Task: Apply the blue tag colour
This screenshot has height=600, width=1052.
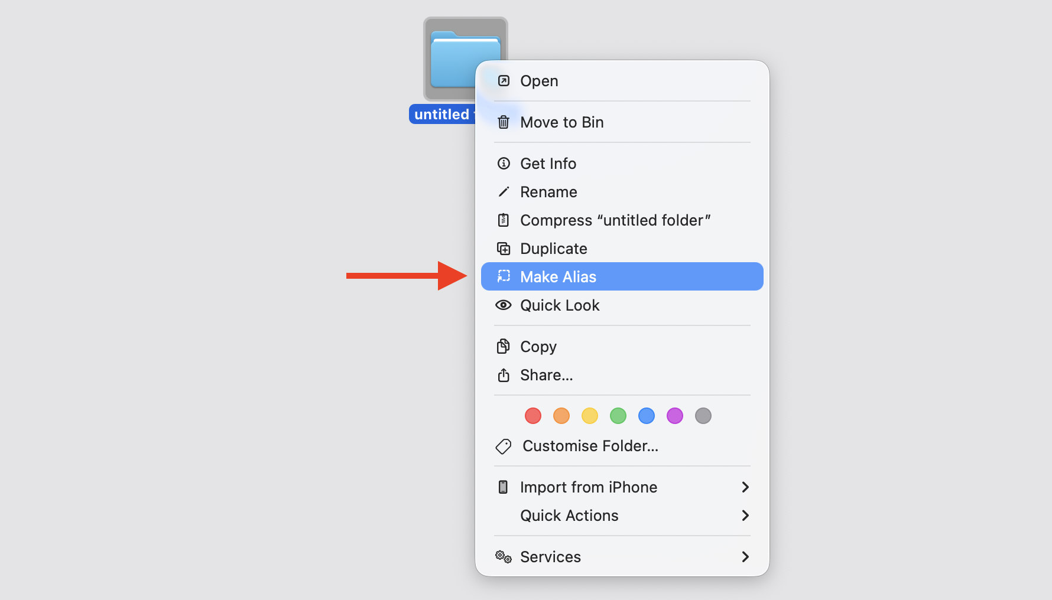Action: (647, 416)
